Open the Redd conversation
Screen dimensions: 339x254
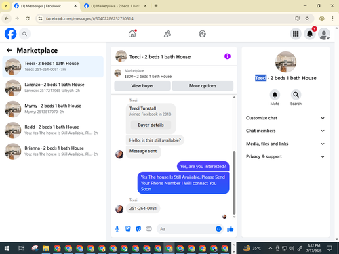click(x=53, y=130)
